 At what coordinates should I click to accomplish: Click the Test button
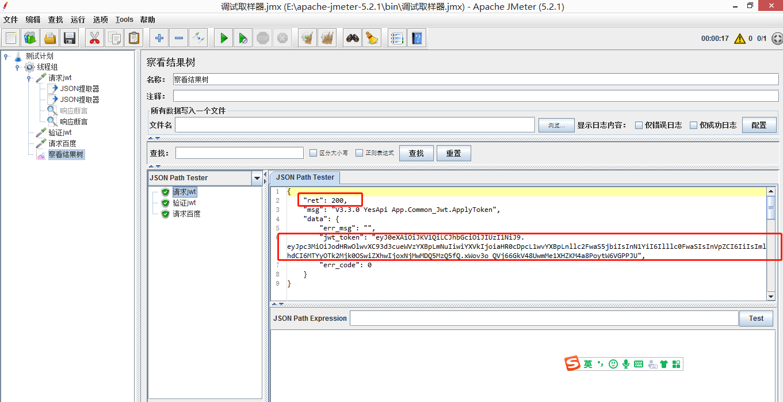point(756,318)
